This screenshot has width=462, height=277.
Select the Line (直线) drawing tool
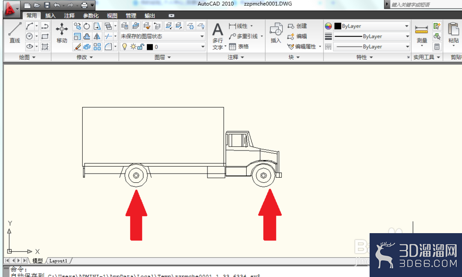coord(14,32)
